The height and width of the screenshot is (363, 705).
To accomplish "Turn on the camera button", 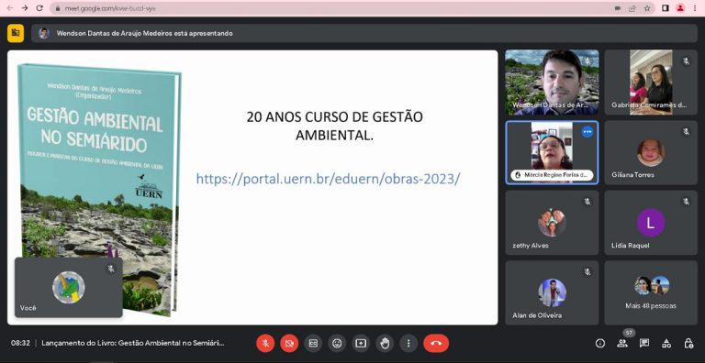I will [289, 343].
